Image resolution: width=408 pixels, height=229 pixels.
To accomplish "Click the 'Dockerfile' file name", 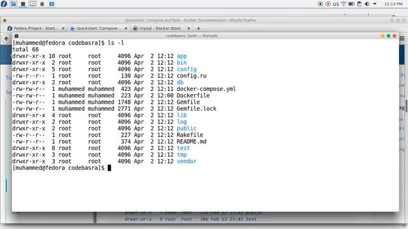I will (x=193, y=95).
